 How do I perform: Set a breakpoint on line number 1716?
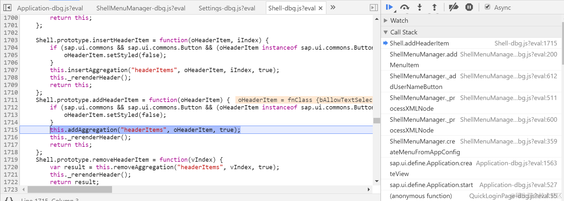click(11, 137)
